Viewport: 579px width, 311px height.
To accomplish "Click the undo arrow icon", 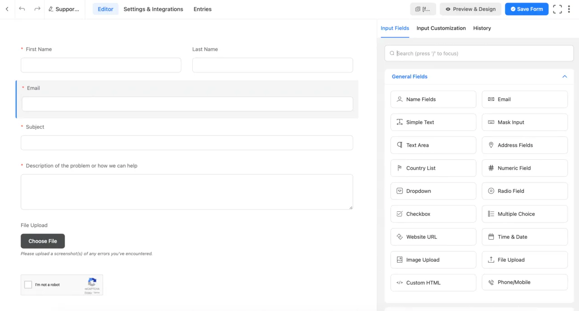I will tap(22, 9).
